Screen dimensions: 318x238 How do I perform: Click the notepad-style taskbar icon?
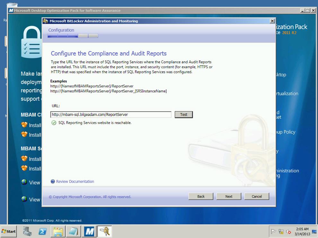74,231
